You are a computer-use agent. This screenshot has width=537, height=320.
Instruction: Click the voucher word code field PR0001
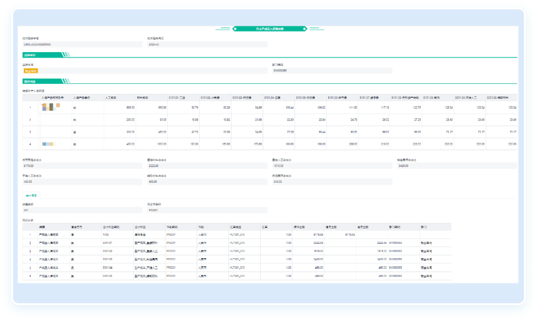pyautogui.click(x=207, y=210)
